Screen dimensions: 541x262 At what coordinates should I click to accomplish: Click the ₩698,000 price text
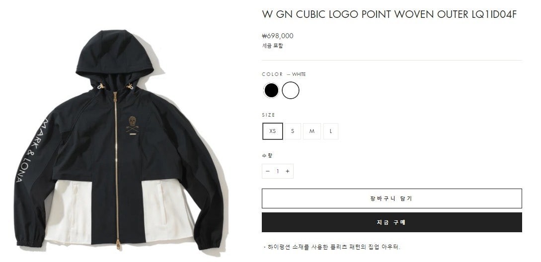[x=278, y=36]
